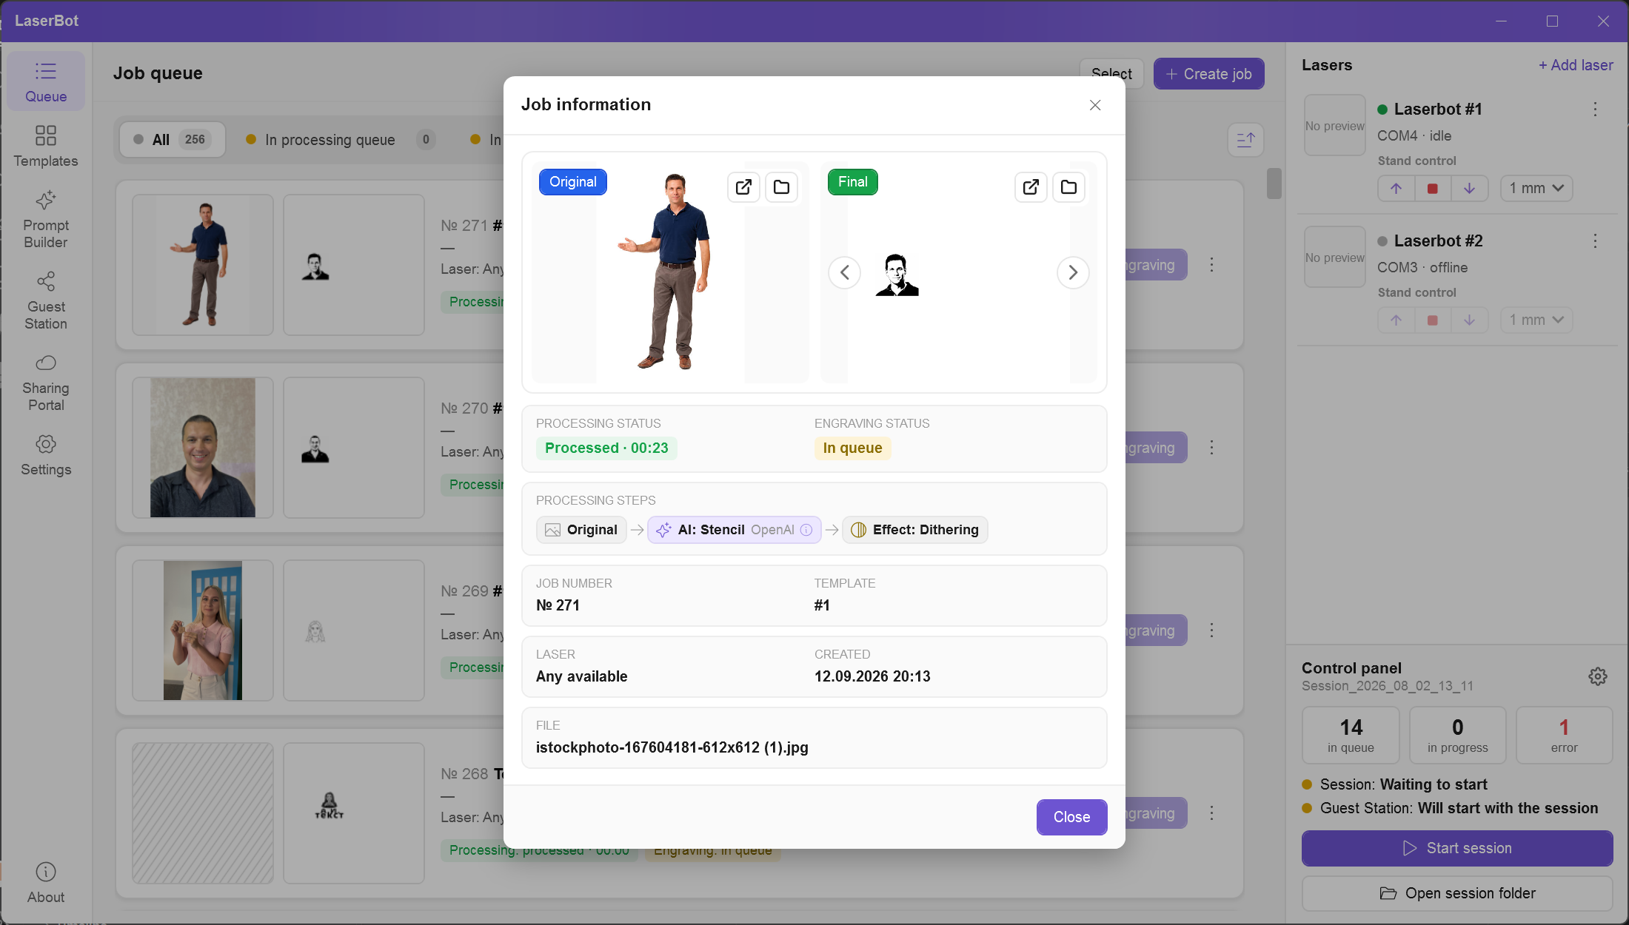
Task: Click Start session button
Action: (x=1457, y=848)
